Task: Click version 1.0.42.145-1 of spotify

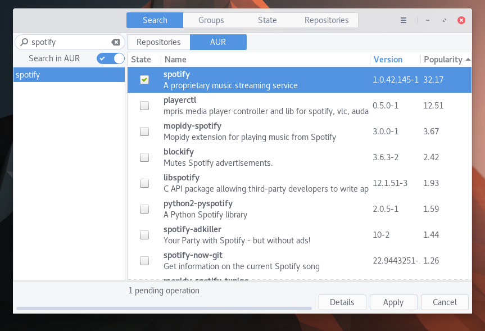Action: pos(396,80)
